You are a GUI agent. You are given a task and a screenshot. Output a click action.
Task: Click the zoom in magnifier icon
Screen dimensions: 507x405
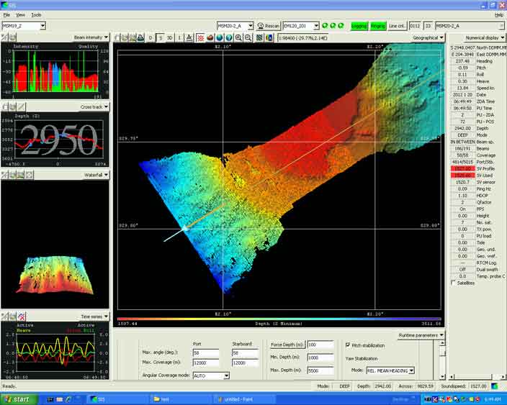[238, 37]
